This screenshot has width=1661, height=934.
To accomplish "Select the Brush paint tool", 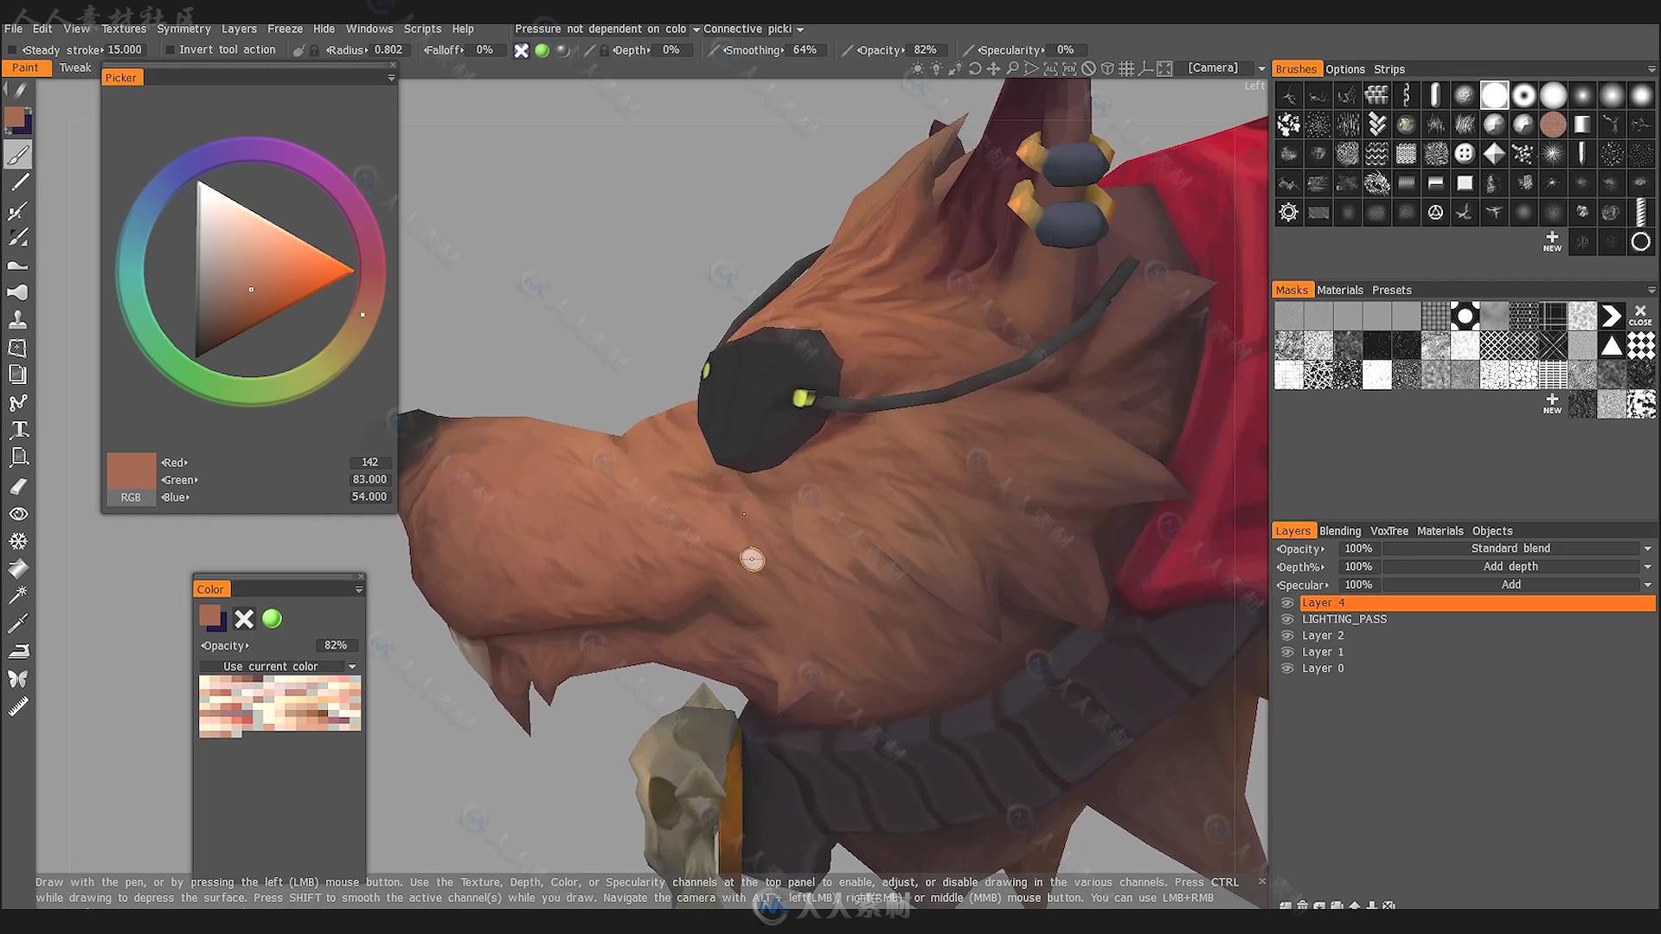I will coord(18,155).
